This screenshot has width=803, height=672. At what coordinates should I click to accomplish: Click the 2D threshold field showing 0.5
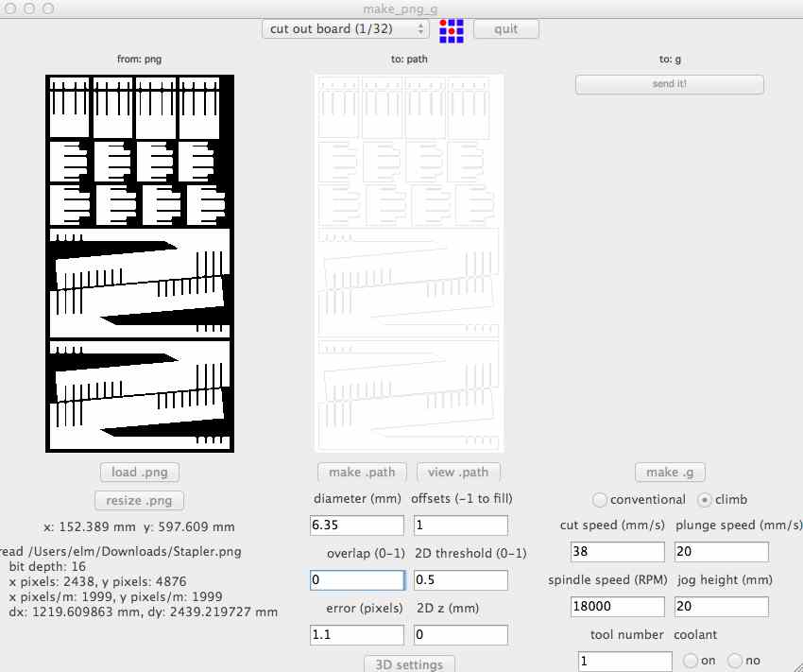461,580
